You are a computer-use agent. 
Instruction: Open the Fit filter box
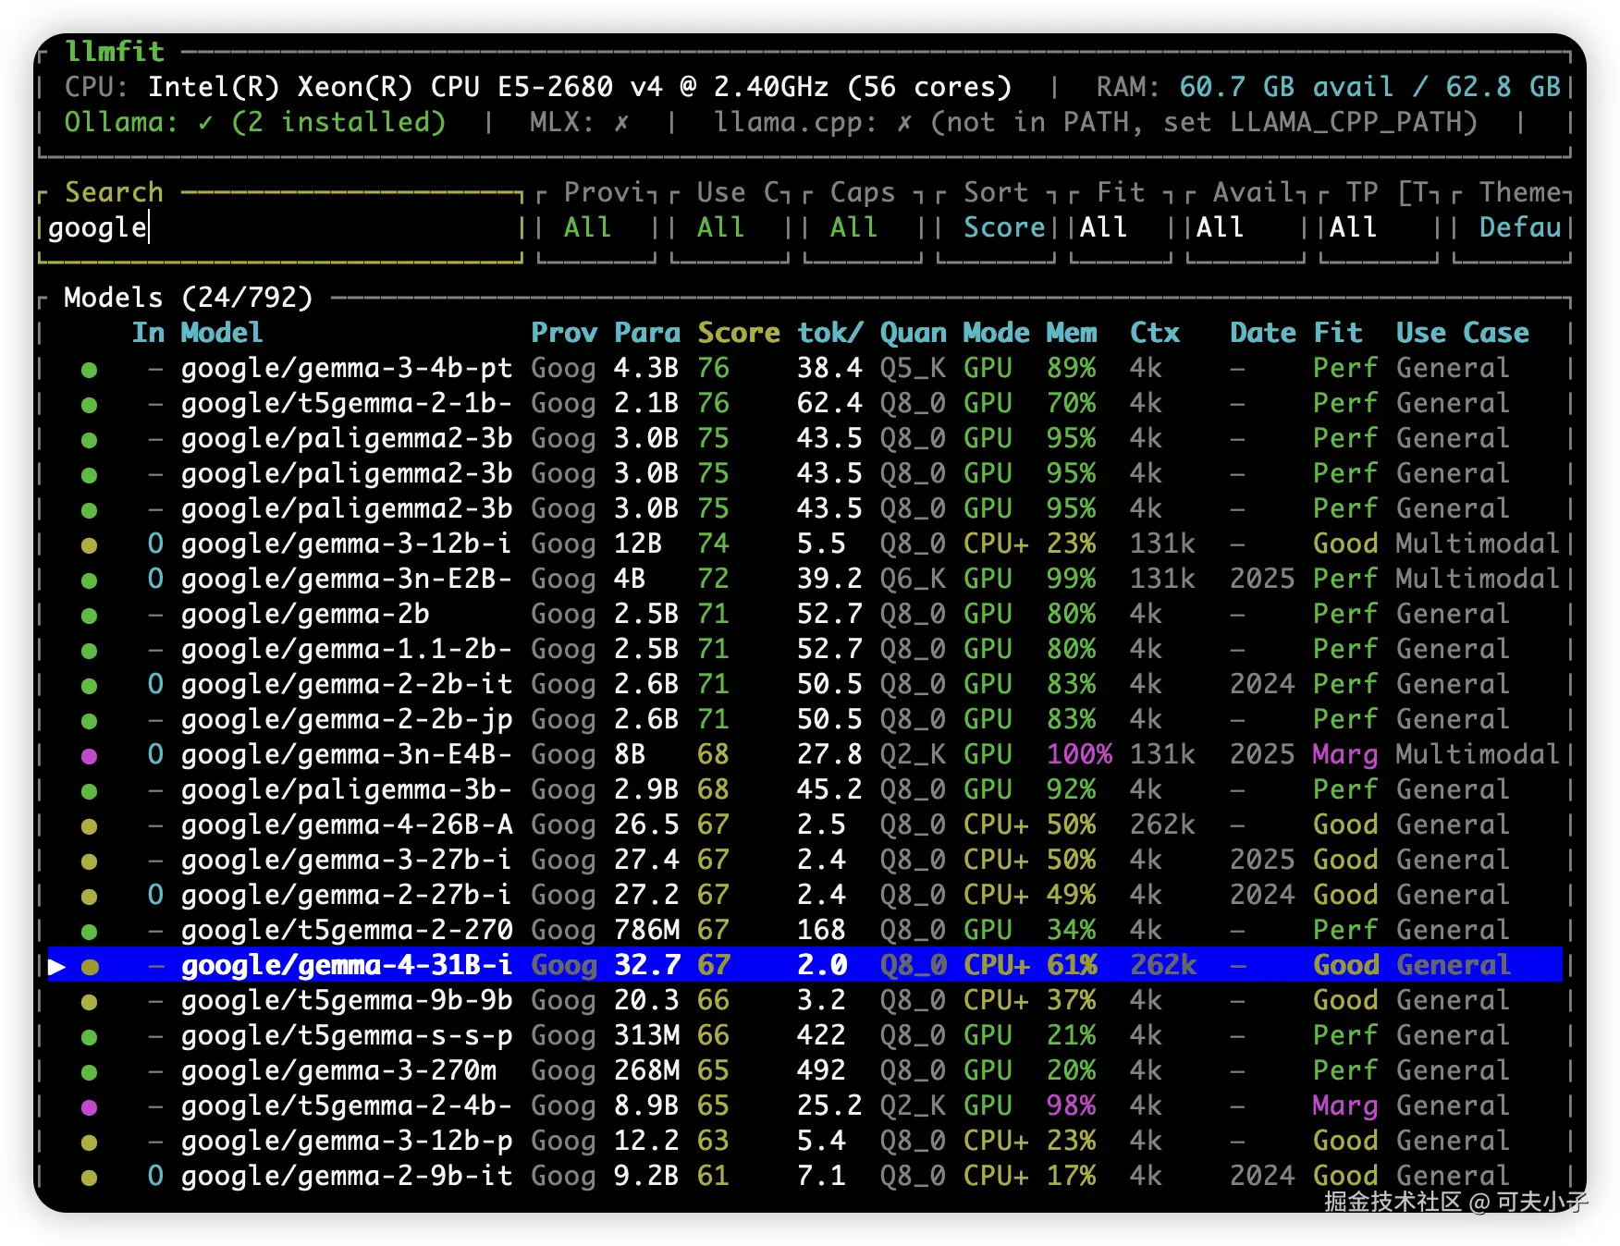coord(1121,227)
